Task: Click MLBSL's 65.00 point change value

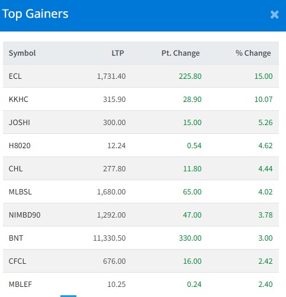Action: click(192, 191)
